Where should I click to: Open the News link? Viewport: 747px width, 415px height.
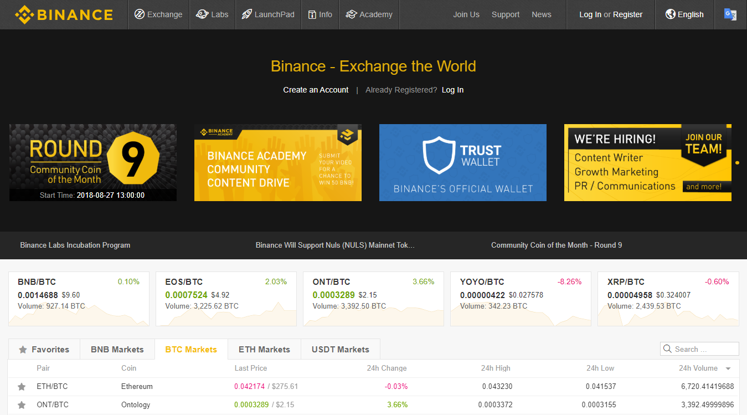(x=542, y=14)
